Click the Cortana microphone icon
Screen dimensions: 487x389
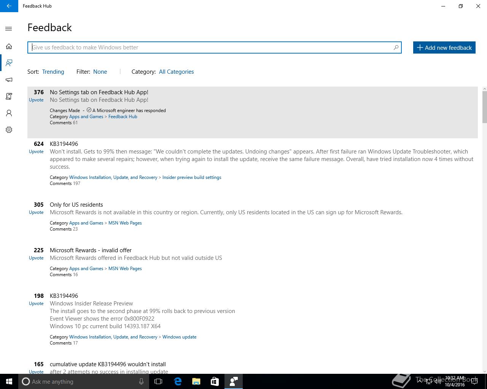141,381
